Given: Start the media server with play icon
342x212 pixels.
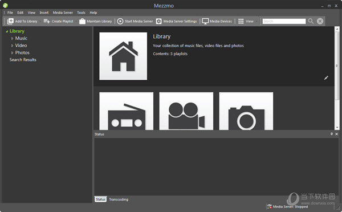Looking at the screenshot, I should 120,21.
